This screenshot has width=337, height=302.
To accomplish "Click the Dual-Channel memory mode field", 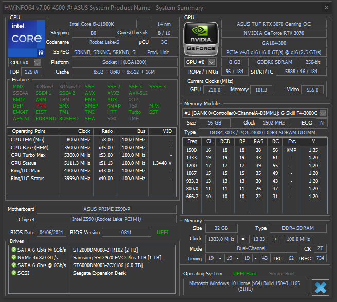I will (x=251, y=248).
